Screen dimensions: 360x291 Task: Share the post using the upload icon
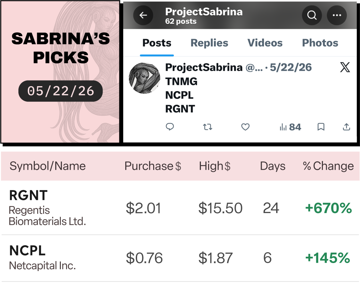pyautogui.click(x=347, y=127)
